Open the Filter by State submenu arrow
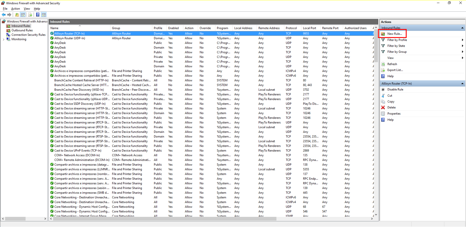466x227 pixels. 463,46
